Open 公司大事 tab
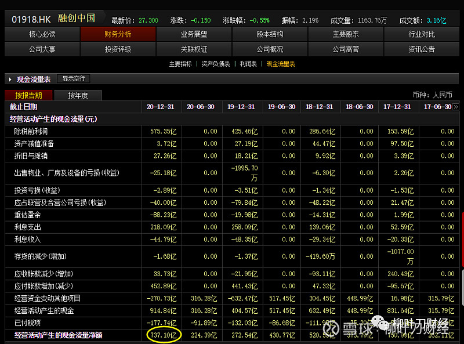This screenshot has height=344, width=464. (x=42, y=49)
